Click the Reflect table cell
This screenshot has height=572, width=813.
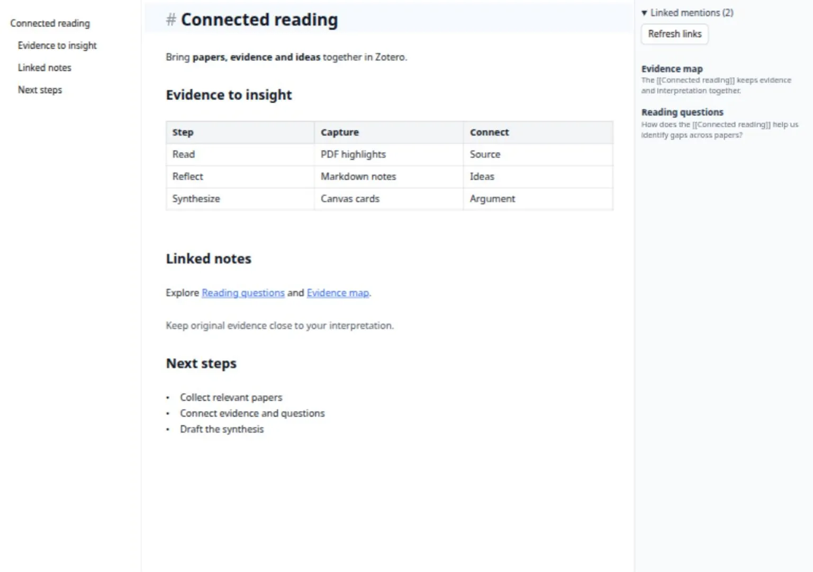240,177
